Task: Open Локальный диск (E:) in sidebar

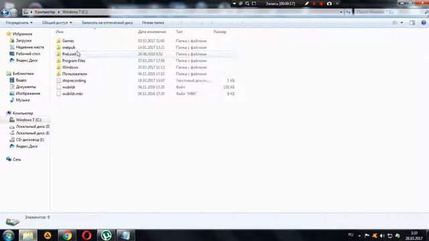Action: pos(33,133)
